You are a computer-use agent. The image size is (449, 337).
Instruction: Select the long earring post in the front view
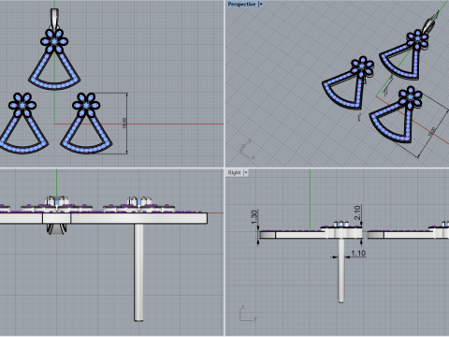138,272
